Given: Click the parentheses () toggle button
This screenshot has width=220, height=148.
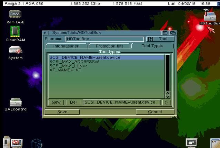Looking at the screenshot, I should click(166, 102).
